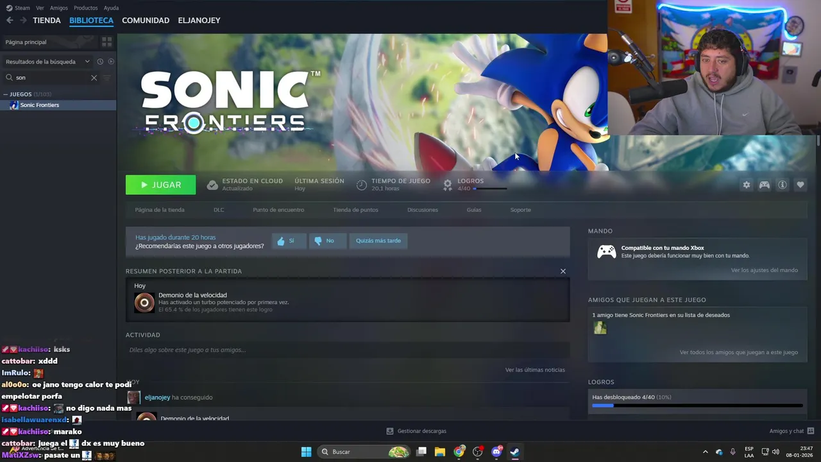Open advanced filter options icon
The height and width of the screenshot is (462, 821).
click(x=107, y=78)
